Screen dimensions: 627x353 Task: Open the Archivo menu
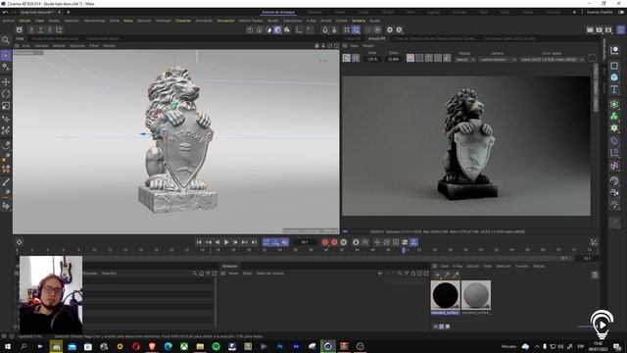click(9, 21)
